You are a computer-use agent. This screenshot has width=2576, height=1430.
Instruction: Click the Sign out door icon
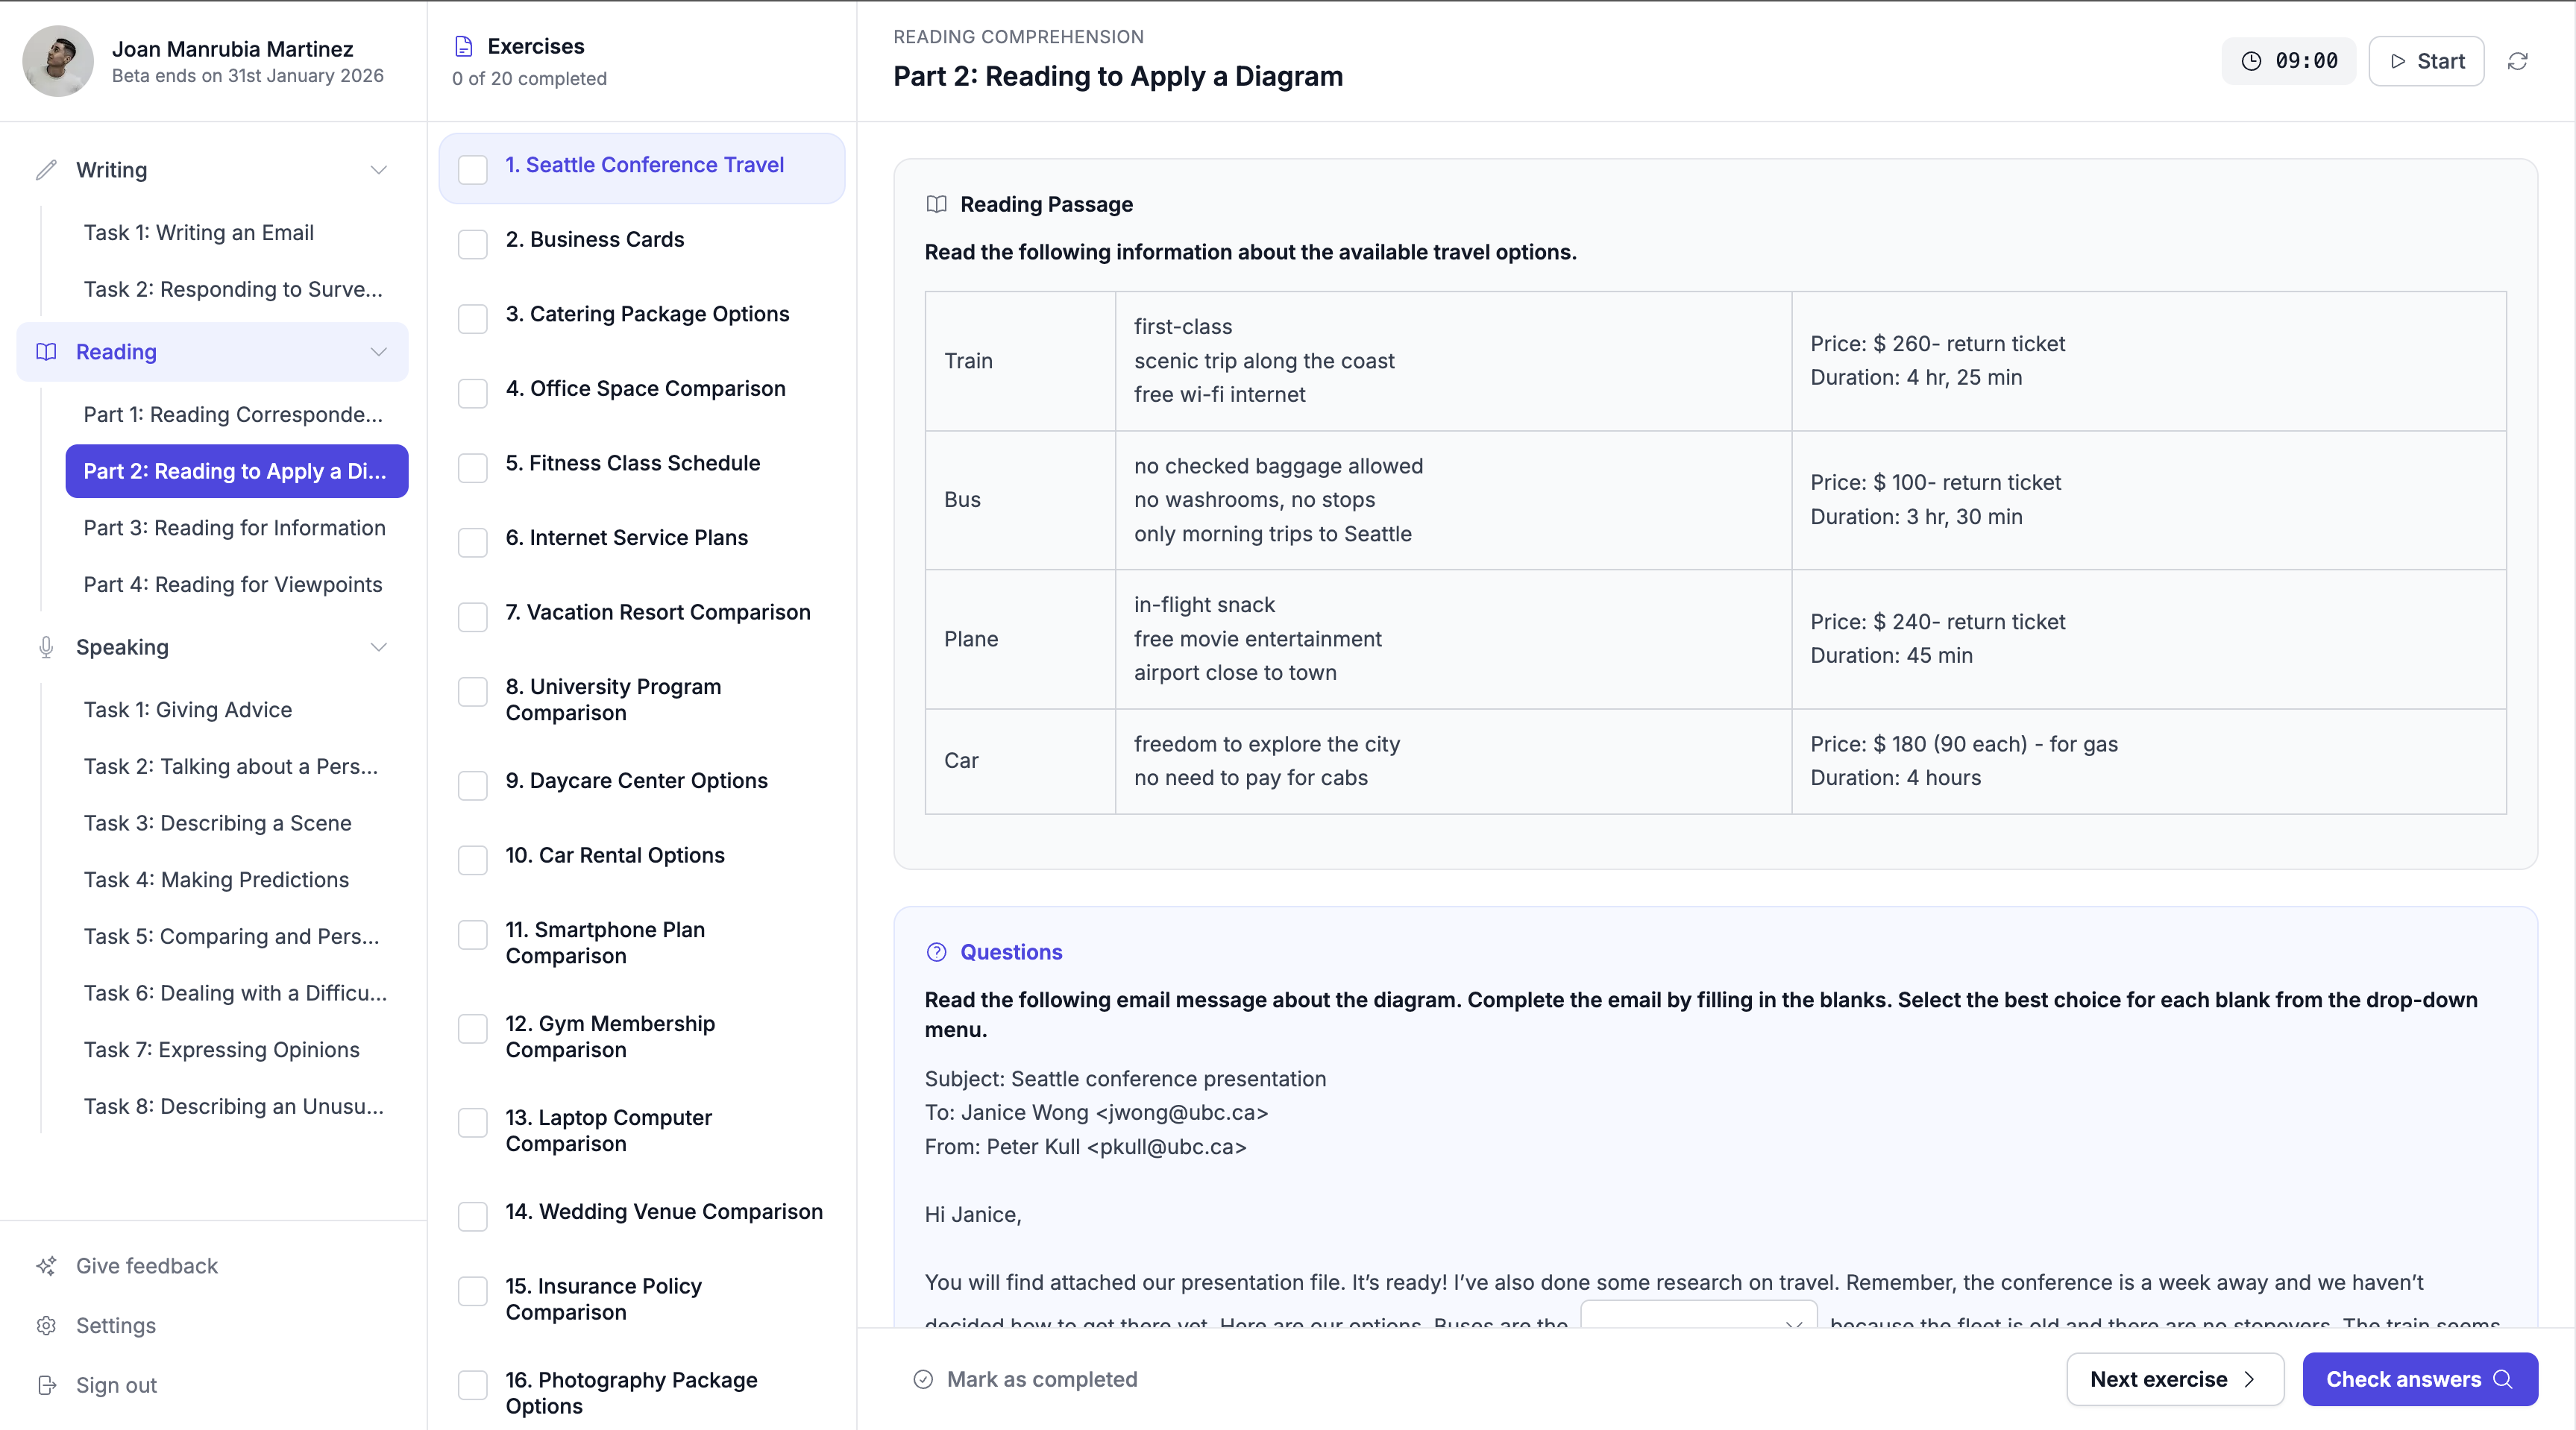[x=46, y=1385]
